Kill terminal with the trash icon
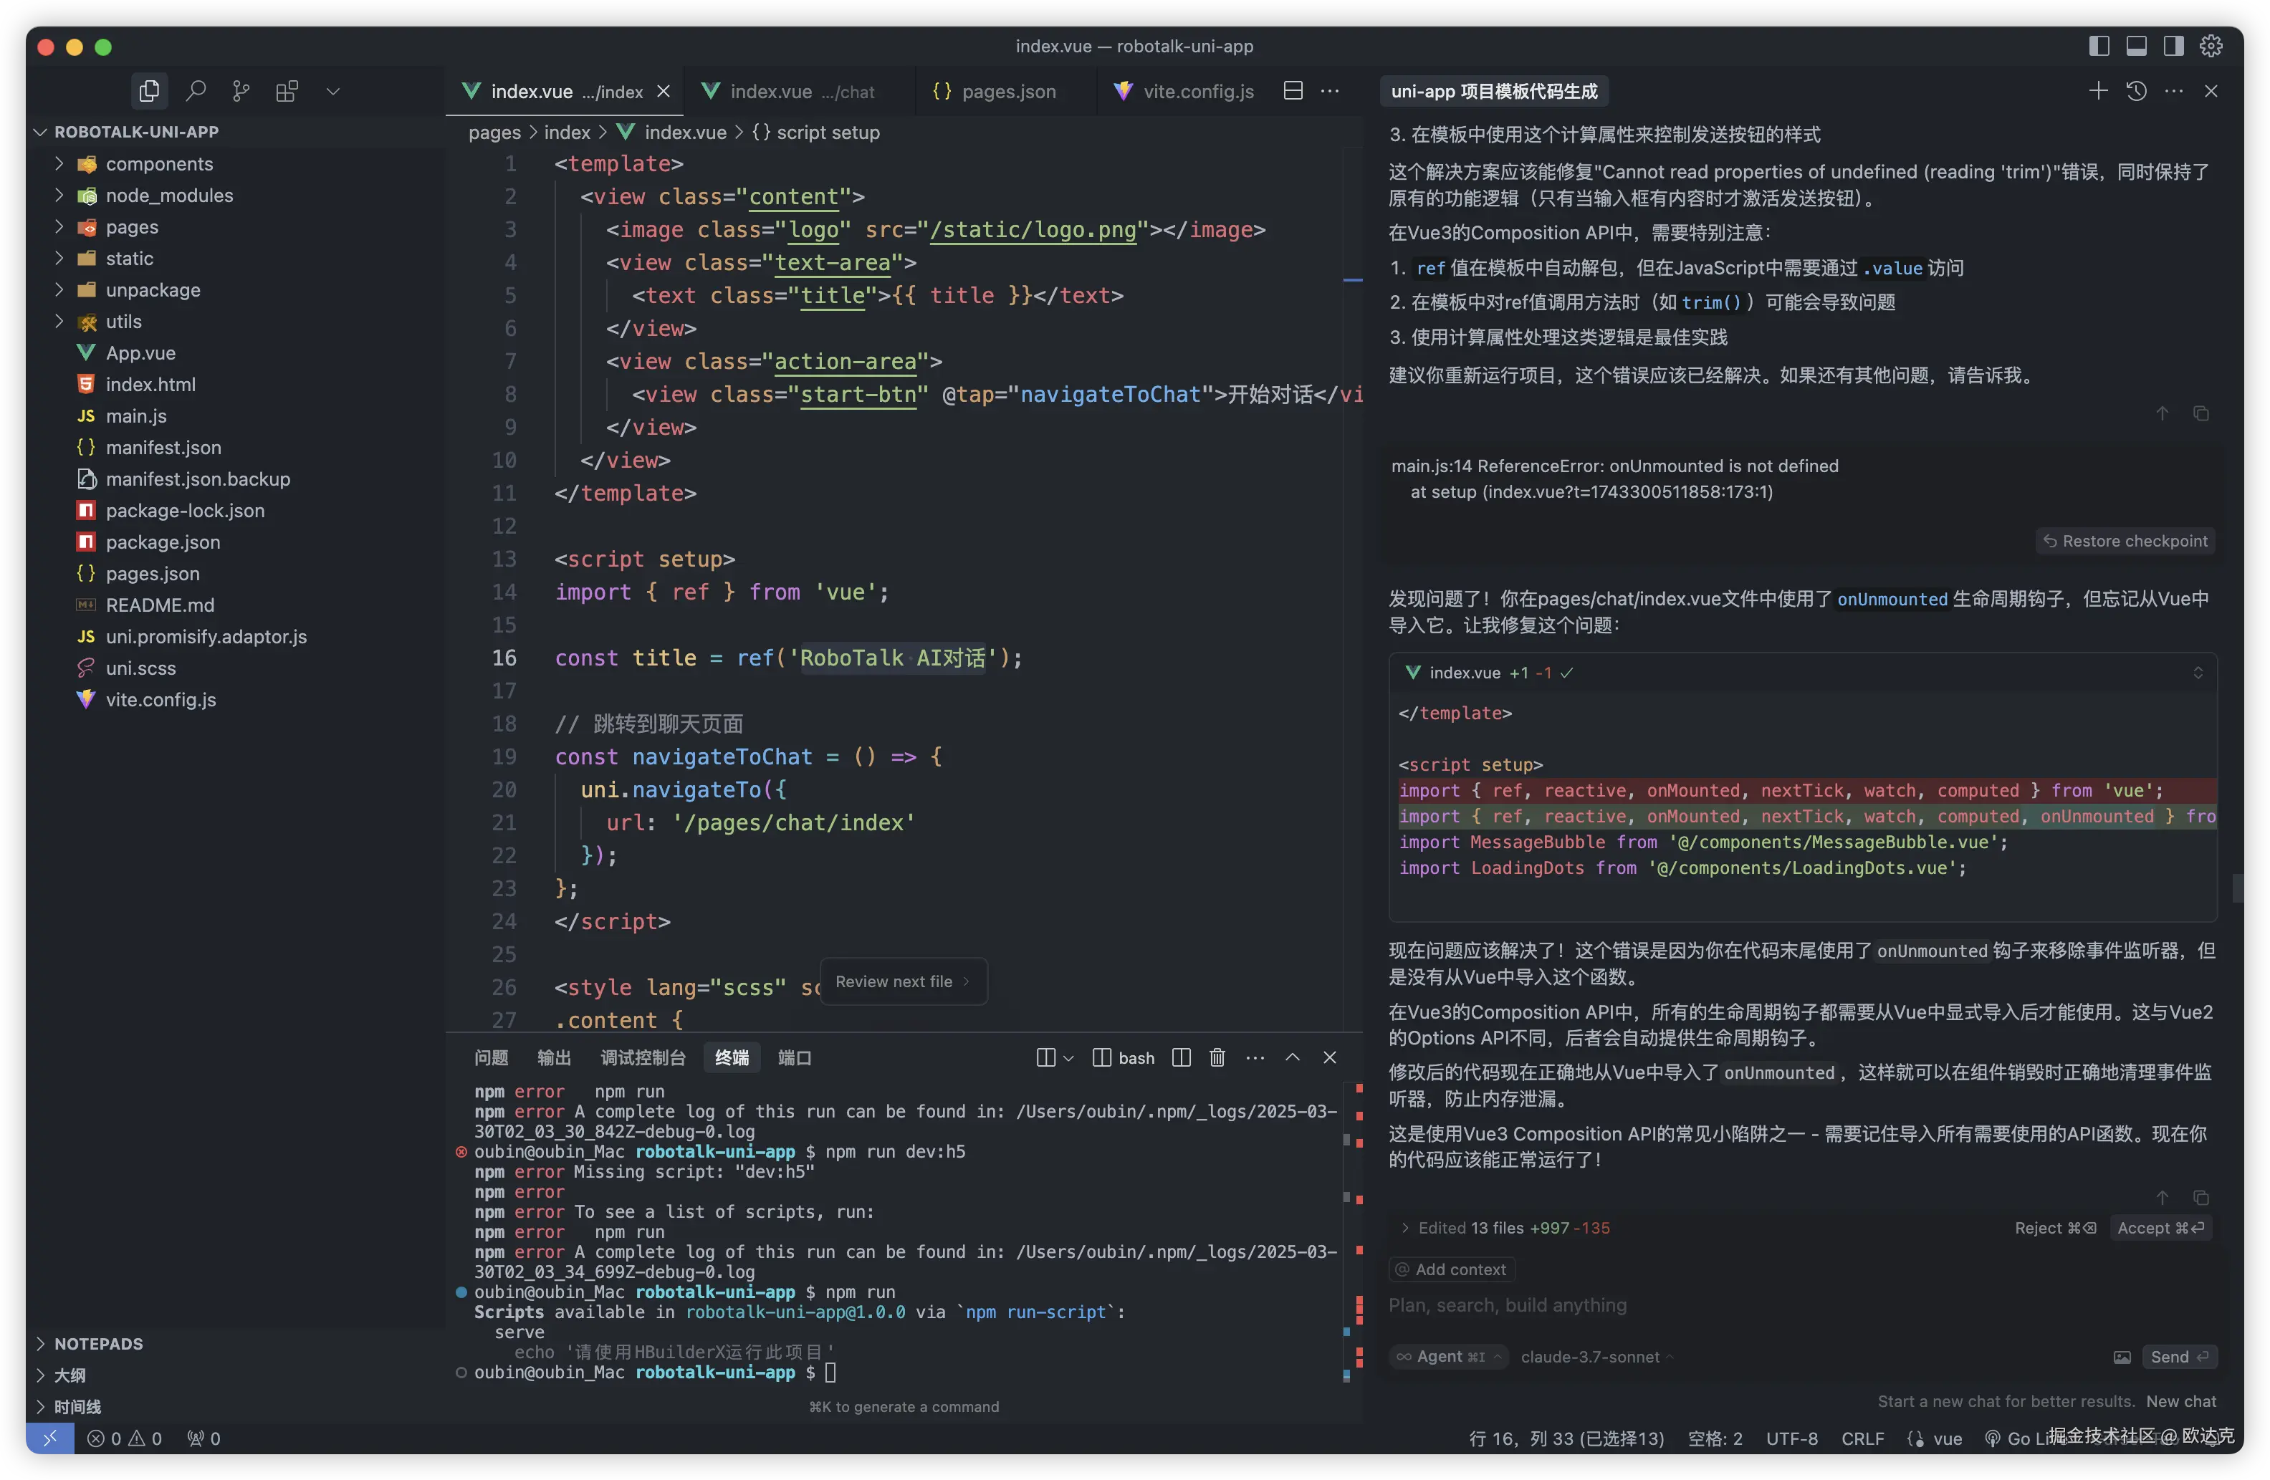This screenshot has width=2270, height=1480. (x=1217, y=1057)
